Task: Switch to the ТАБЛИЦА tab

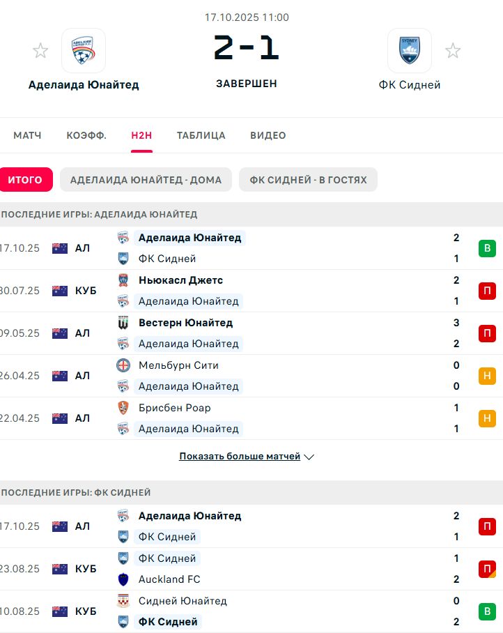Action: coord(201,135)
